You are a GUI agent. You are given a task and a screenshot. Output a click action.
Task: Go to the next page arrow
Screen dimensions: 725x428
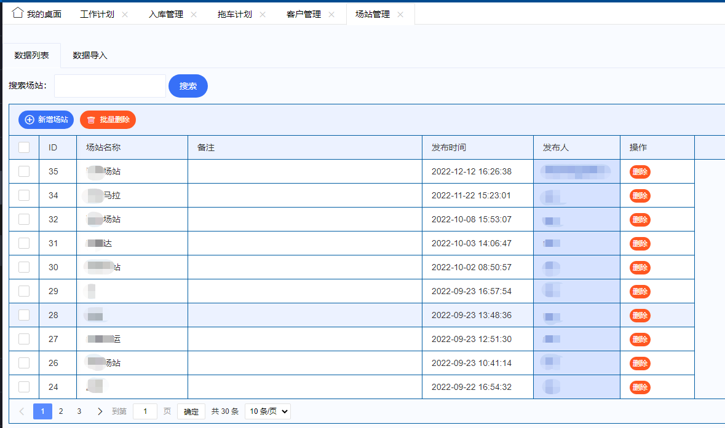(x=100, y=411)
